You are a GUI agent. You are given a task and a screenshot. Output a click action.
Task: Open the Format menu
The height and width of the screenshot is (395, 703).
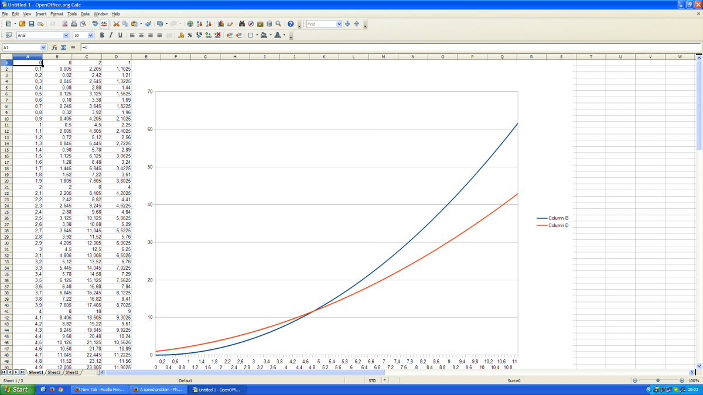pos(56,13)
